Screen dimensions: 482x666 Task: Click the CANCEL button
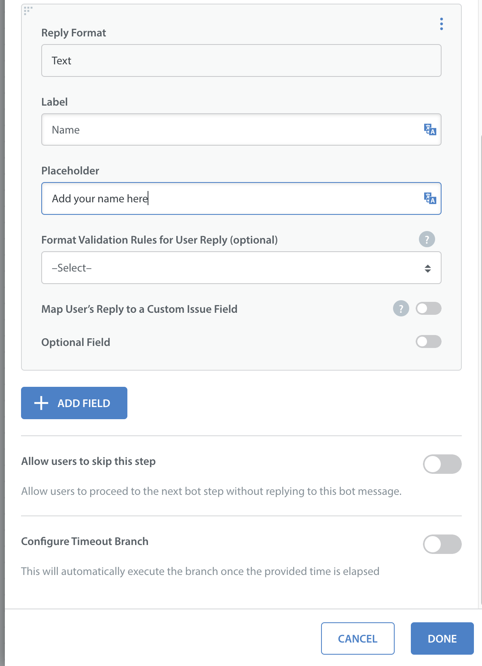pyautogui.click(x=357, y=638)
